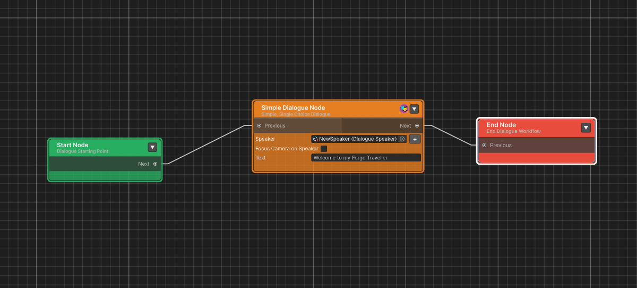Click the Focus Camera on Speaker label
The width and height of the screenshot is (637, 288).
pyautogui.click(x=287, y=149)
